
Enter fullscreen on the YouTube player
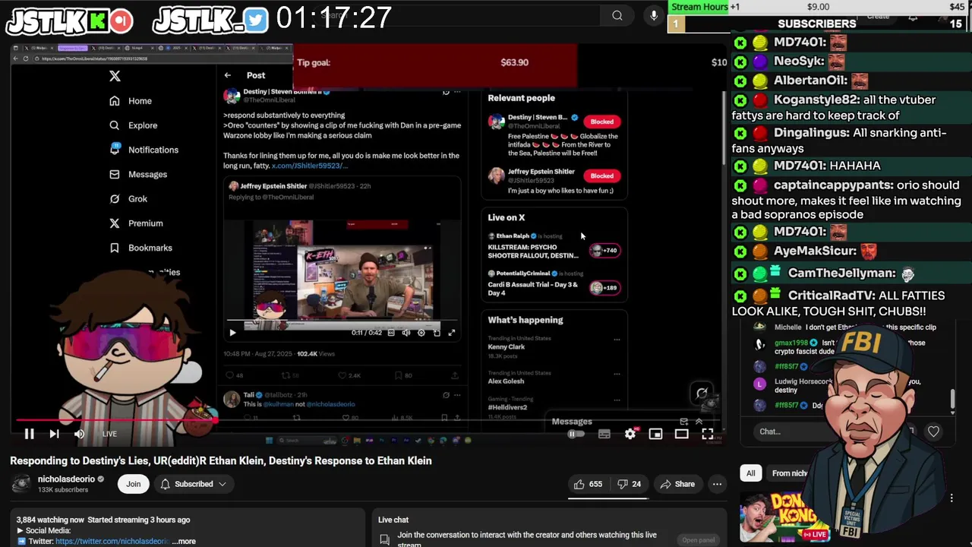(x=707, y=434)
